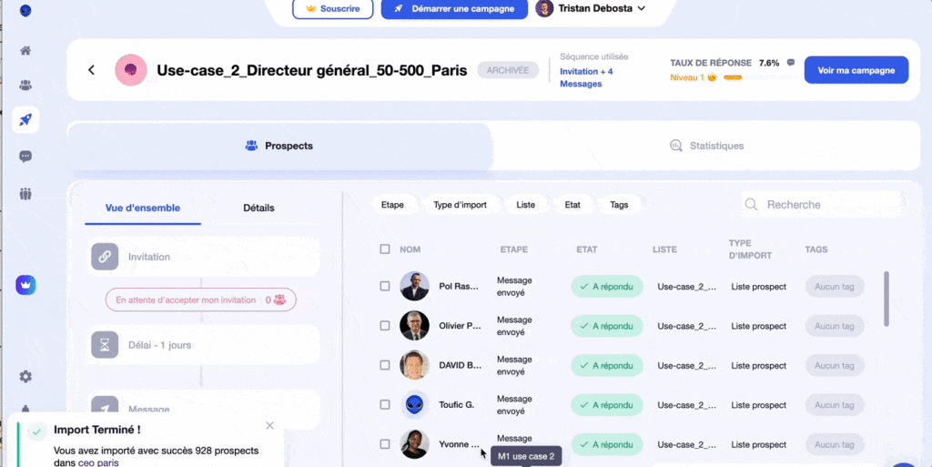Open the home icon in sidebar
Viewport: 932px width, 467px height.
point(25,50)
